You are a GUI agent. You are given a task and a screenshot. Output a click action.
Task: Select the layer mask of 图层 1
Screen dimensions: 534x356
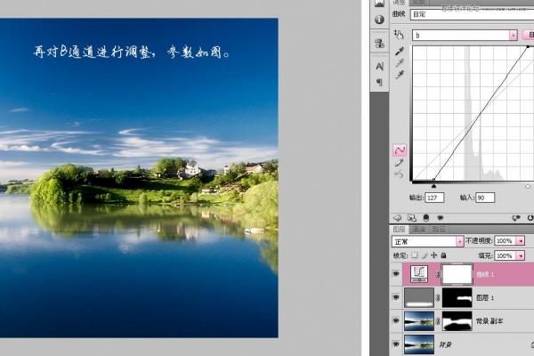(x=457, y=298)
